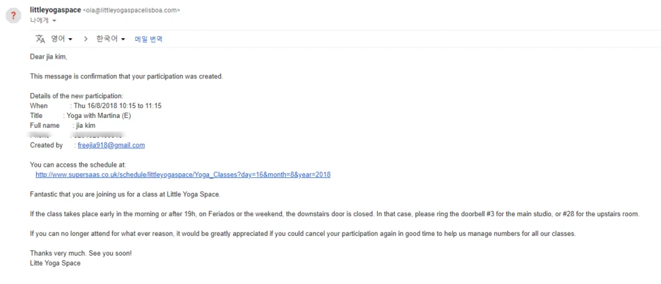Open the 영어 source language dropdown
This screenshot has width=661, height=284.
(x=61, y=39)
